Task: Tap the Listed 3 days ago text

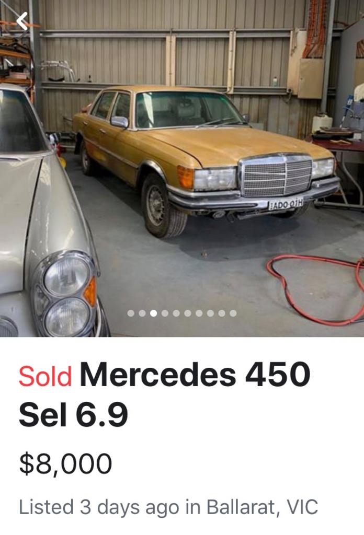Action: click(99, 507)
